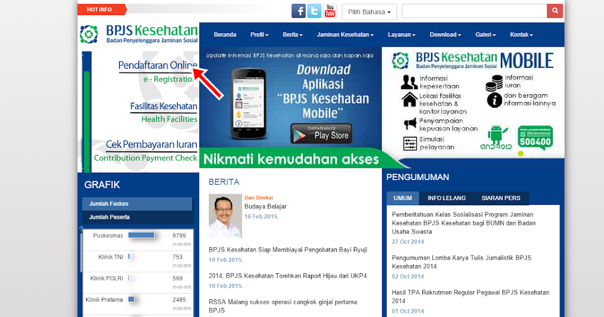Viewport: 604px width, 317px height.
Task: Click the BERITA section heading
Action: [224, 182]
